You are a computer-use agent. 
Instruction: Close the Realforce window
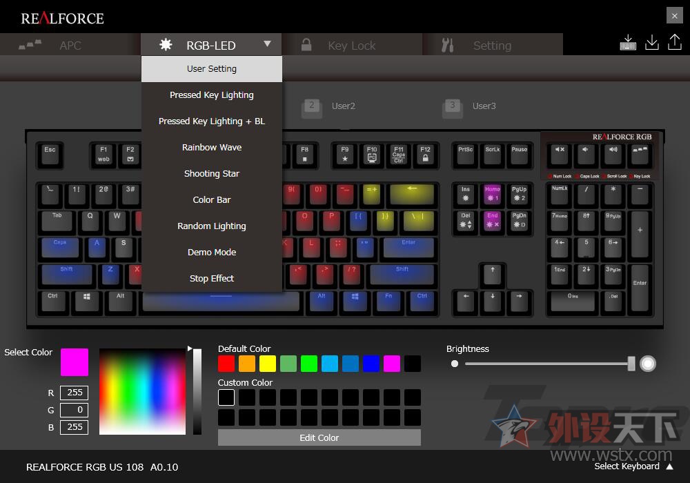675,17
